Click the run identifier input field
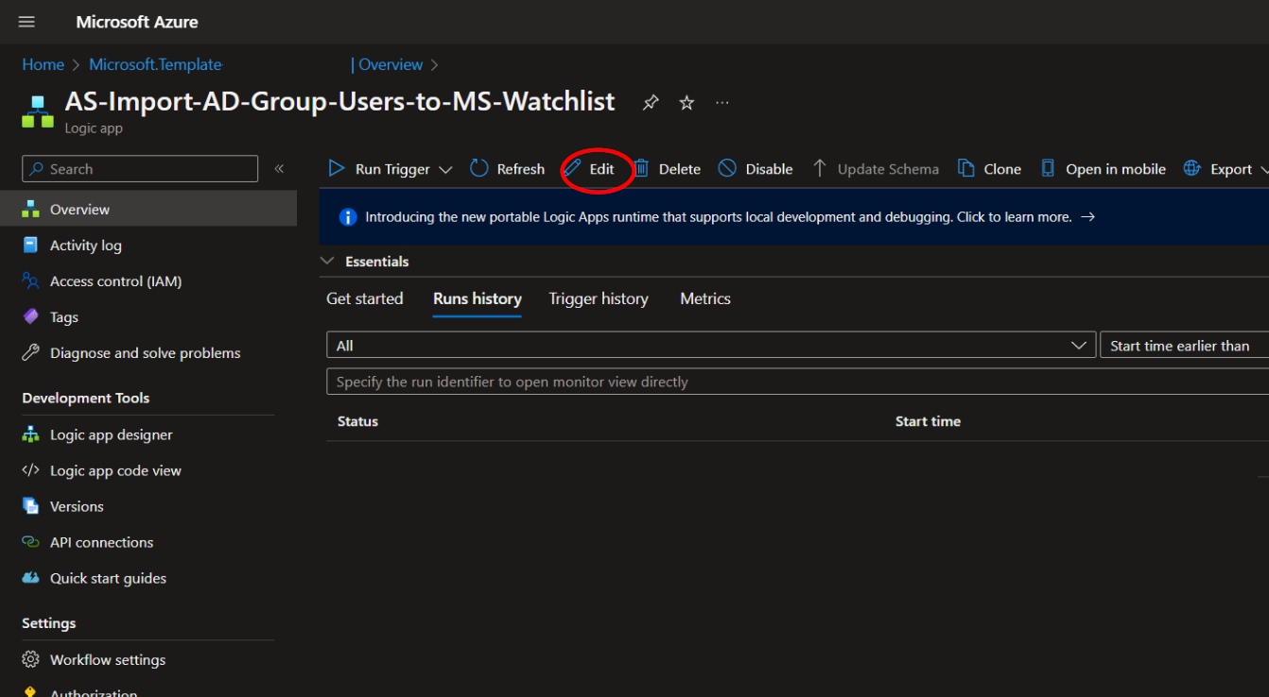The image size is (1269, 697). (x=797, y=382)
